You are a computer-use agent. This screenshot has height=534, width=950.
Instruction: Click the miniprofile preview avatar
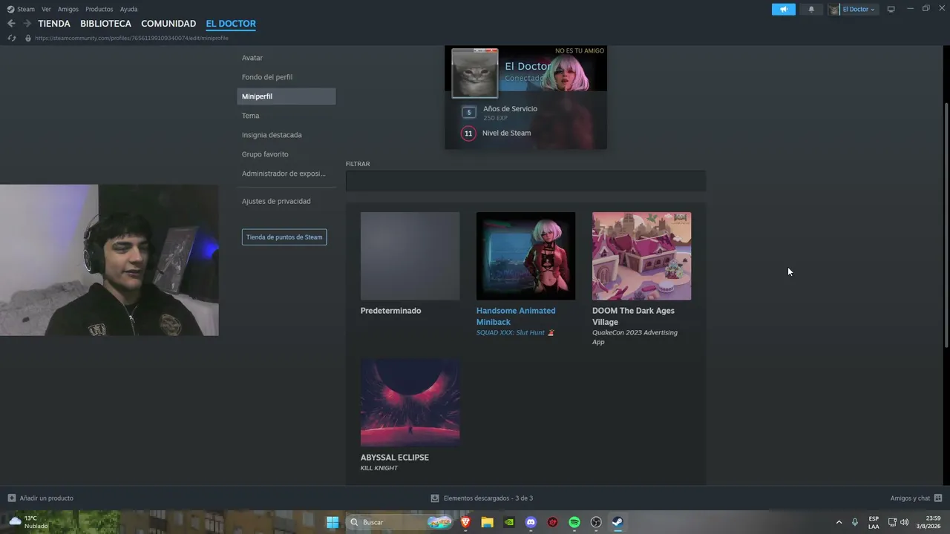point(475,73)
